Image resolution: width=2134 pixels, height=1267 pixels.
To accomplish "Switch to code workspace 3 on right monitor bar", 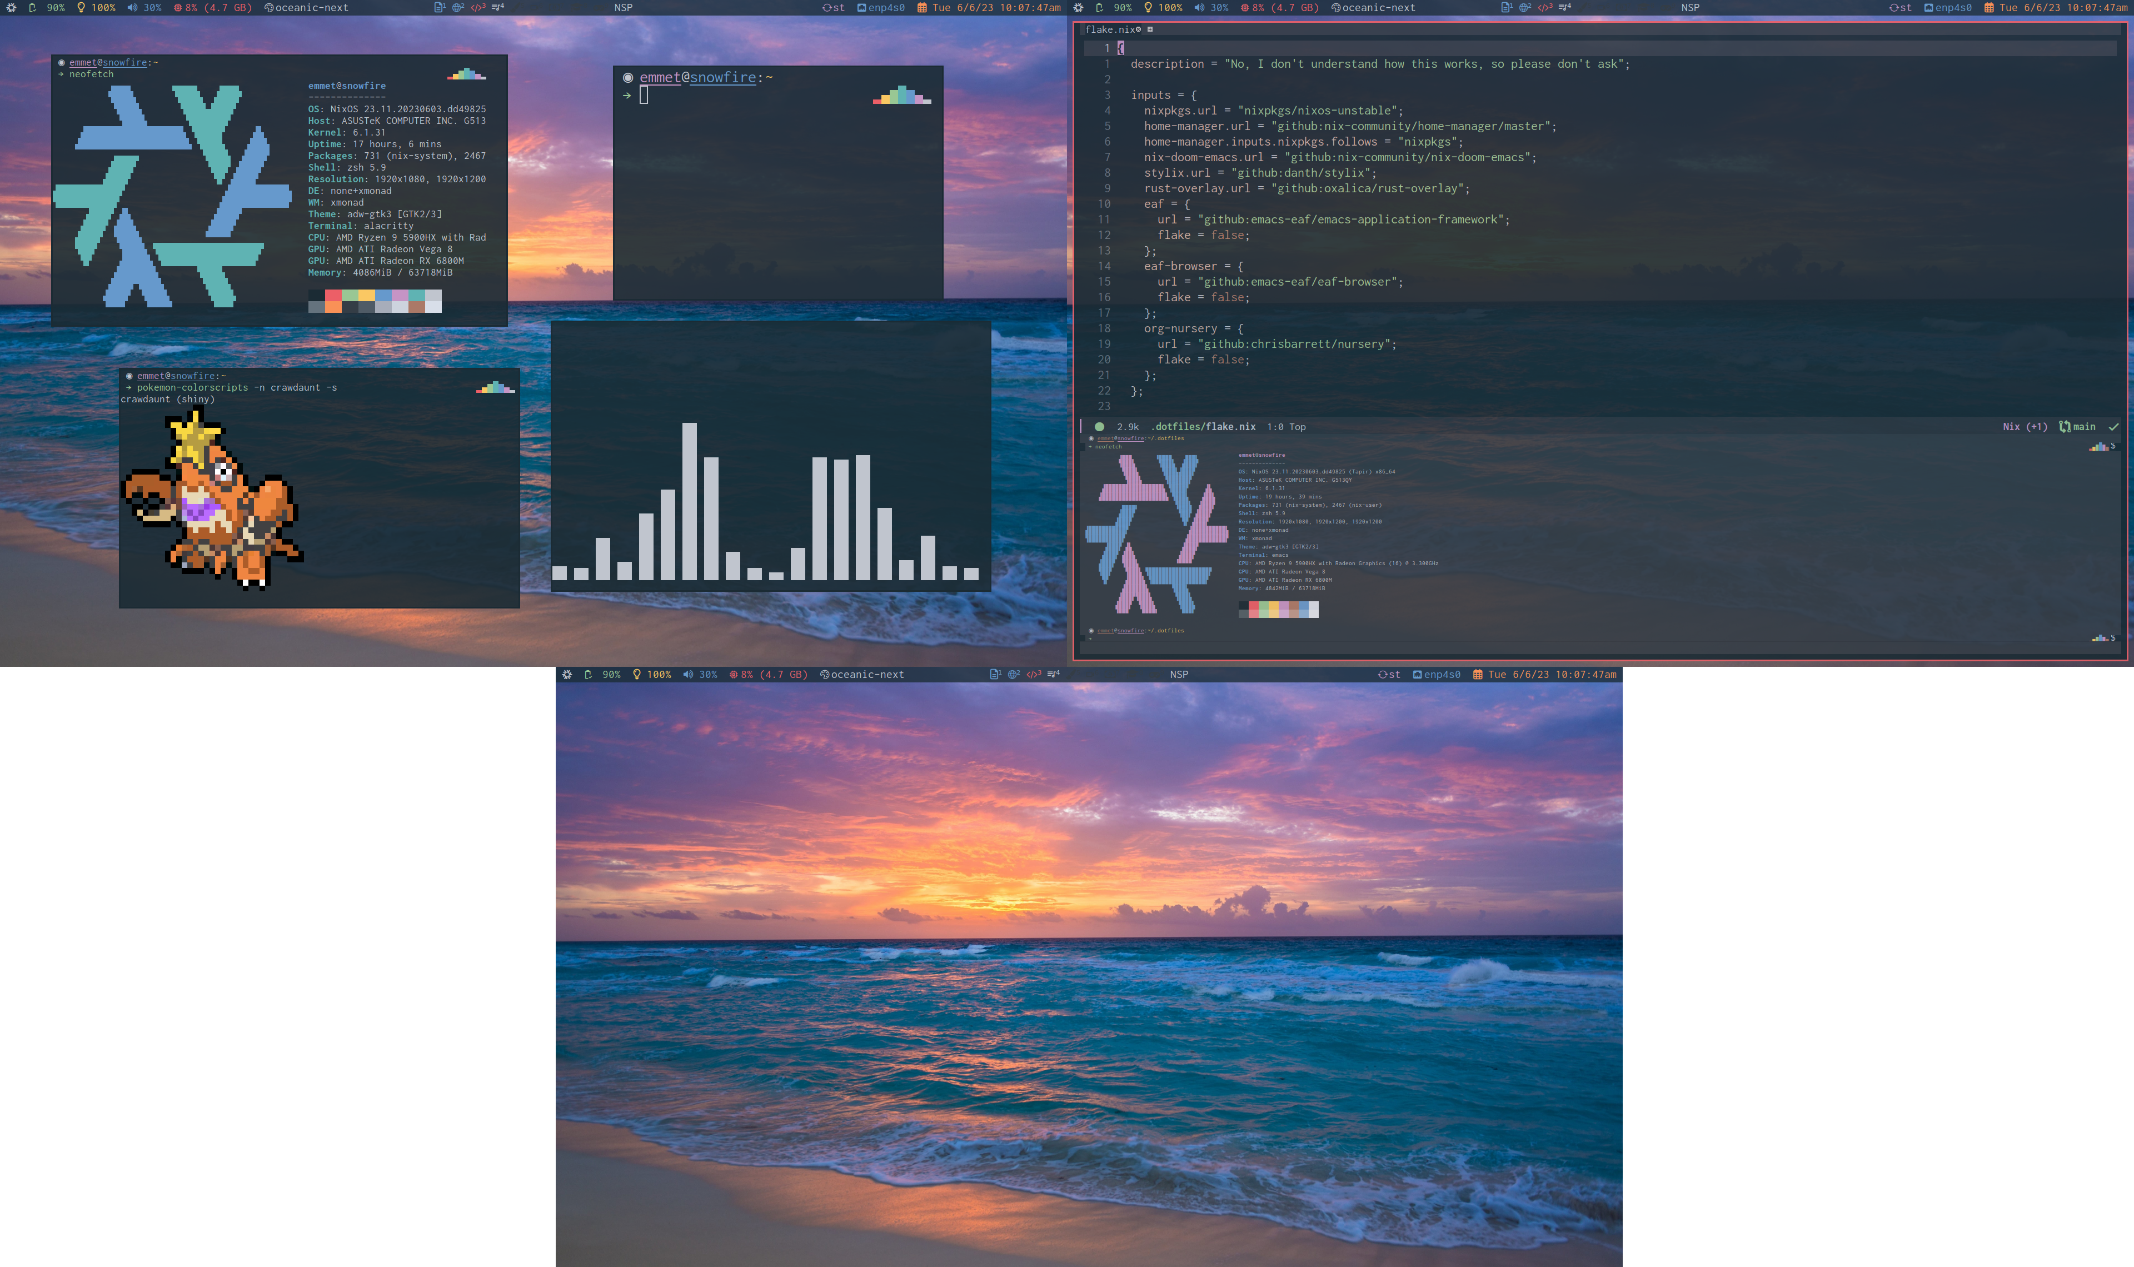I will click(1545, 8).
